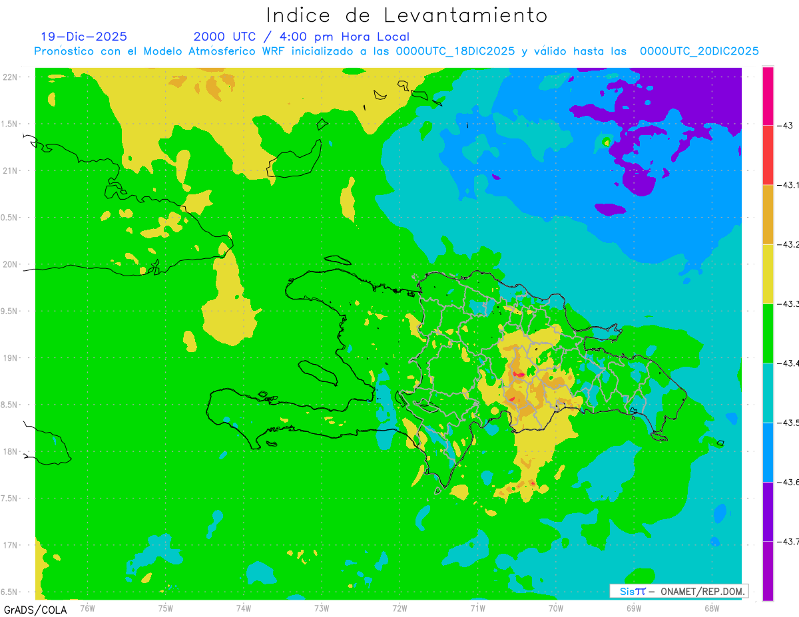799x617 pixels.
Task: Click the '75W' longitude label
Action: point(165,608)
